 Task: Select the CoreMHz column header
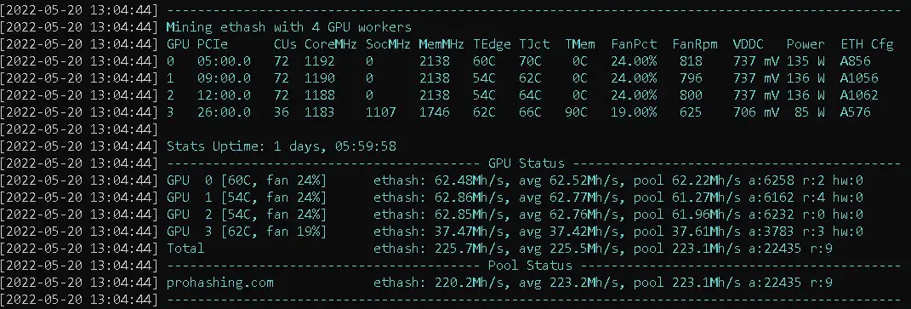pyautogui.click(x=331, y=44)
